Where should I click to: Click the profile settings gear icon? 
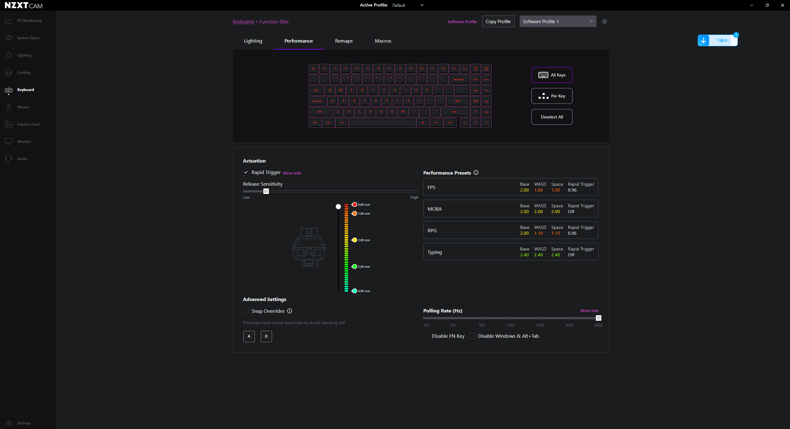click(604, 22)
